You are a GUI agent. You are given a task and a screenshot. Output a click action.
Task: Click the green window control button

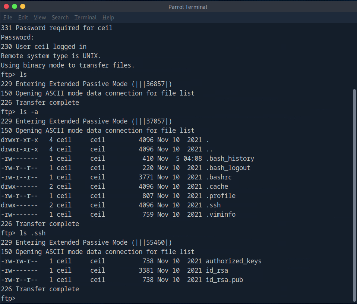click(x=15, y=7)
